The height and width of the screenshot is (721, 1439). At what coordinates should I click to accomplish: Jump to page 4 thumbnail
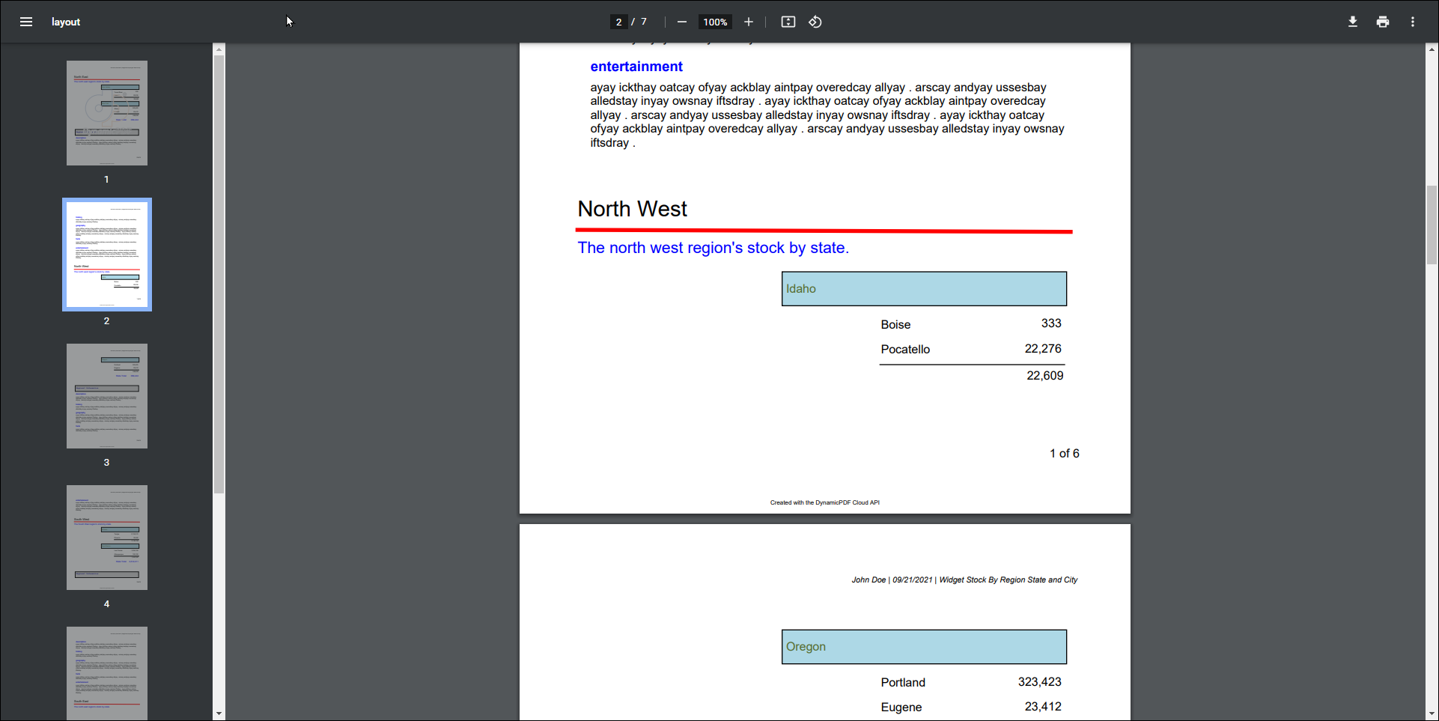107,538
